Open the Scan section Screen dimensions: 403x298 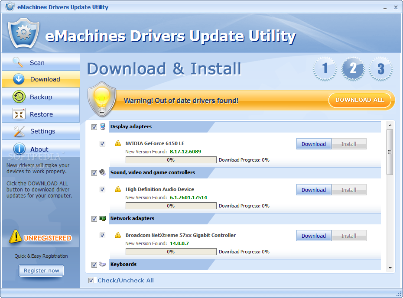click(41, 62)
